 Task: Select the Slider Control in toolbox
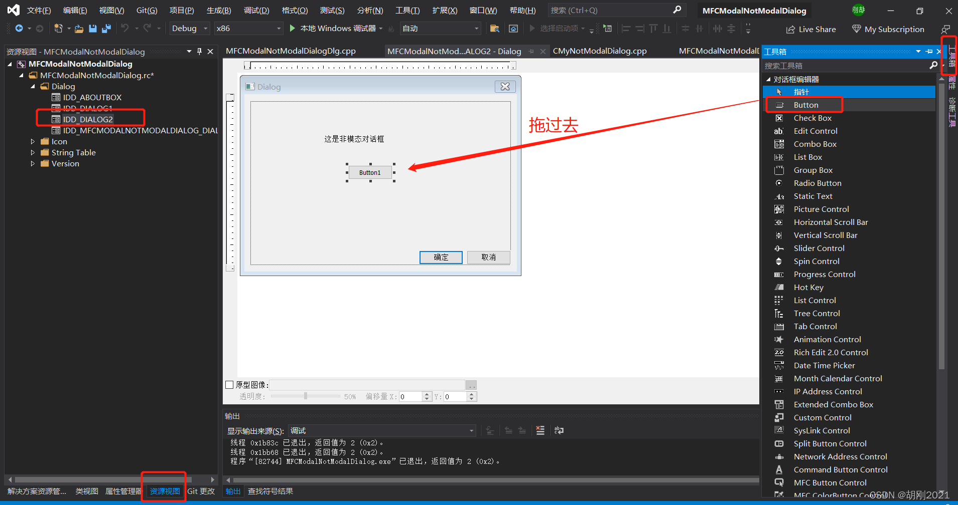click(849, 248)
